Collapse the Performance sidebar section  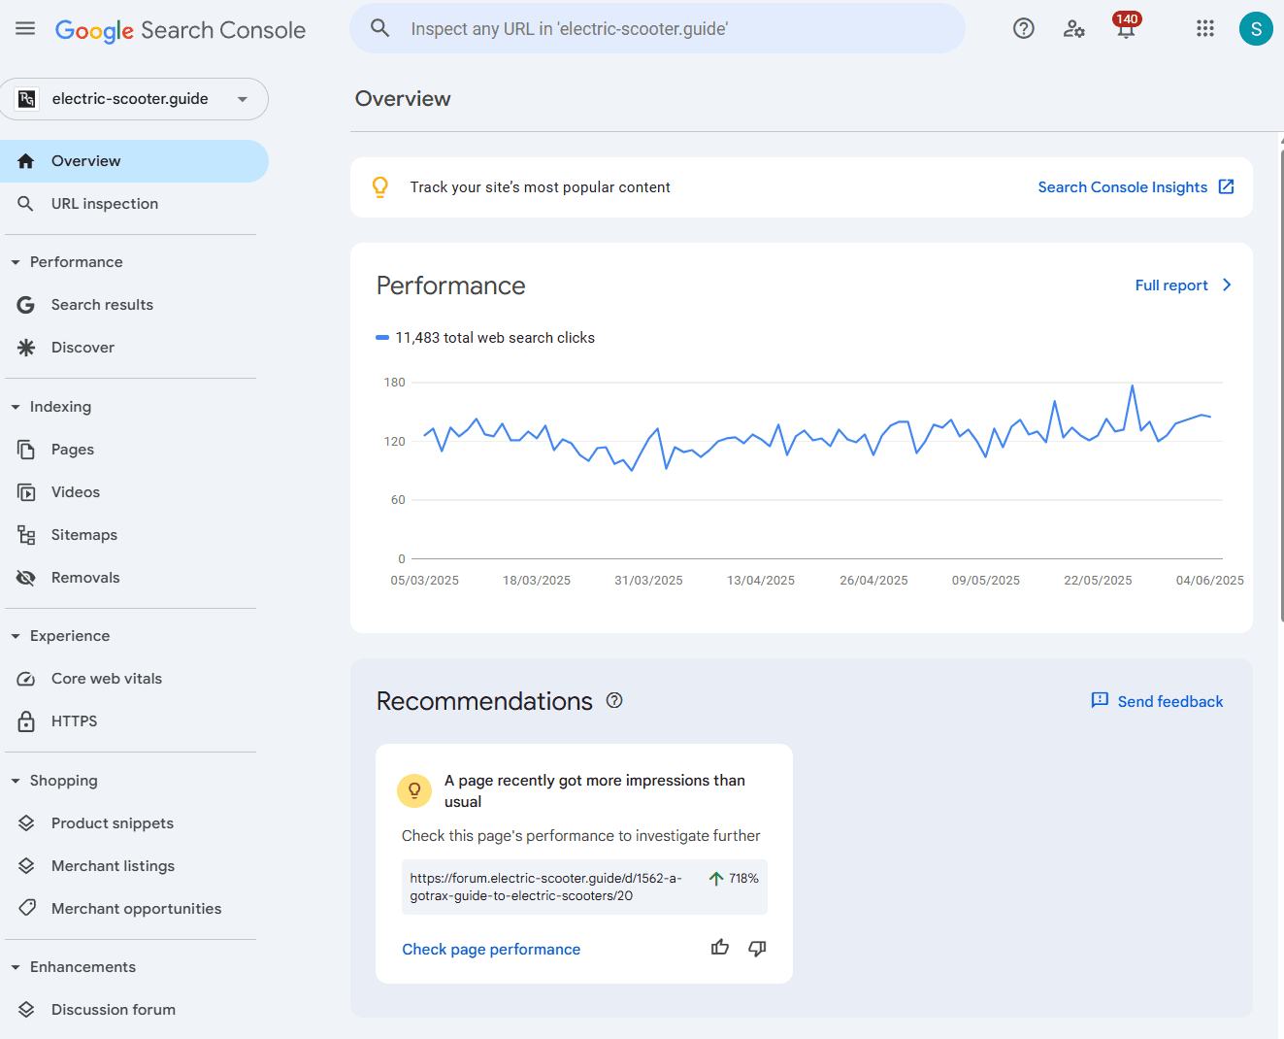16,262
